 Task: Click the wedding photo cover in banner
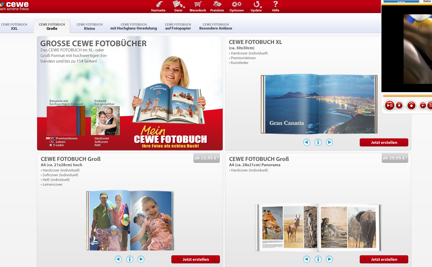pos(105,121)
